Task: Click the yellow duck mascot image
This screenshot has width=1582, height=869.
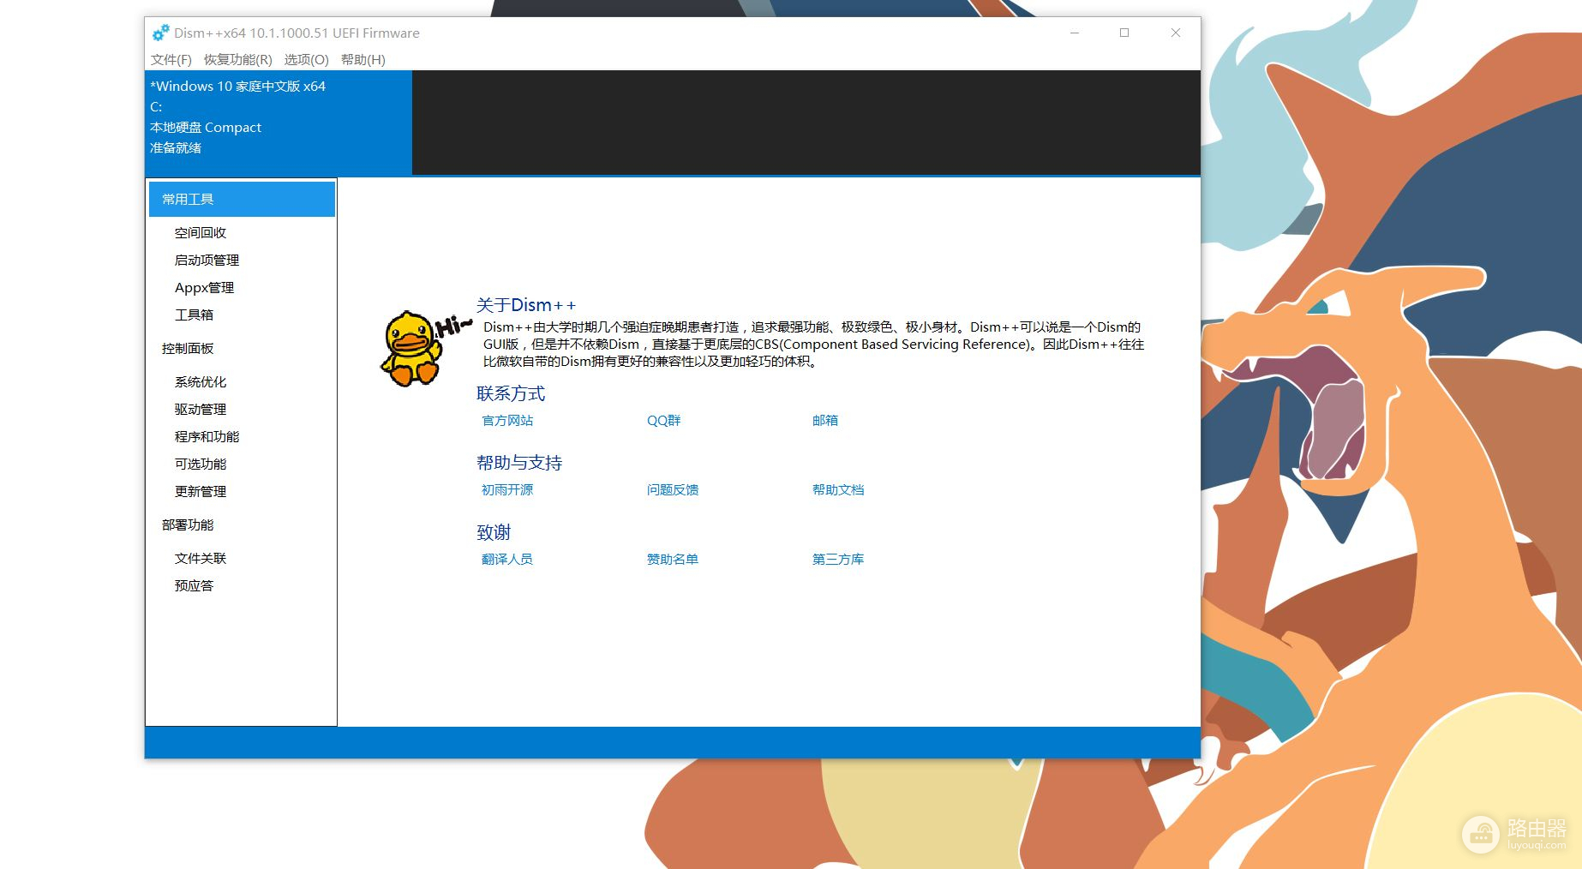Action: click(x=411, y=349)
